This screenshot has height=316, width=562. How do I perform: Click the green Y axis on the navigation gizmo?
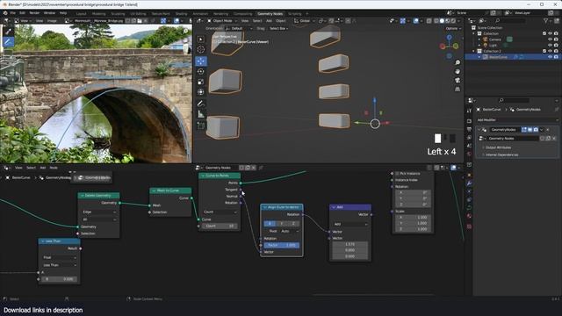tap(456, 46)
